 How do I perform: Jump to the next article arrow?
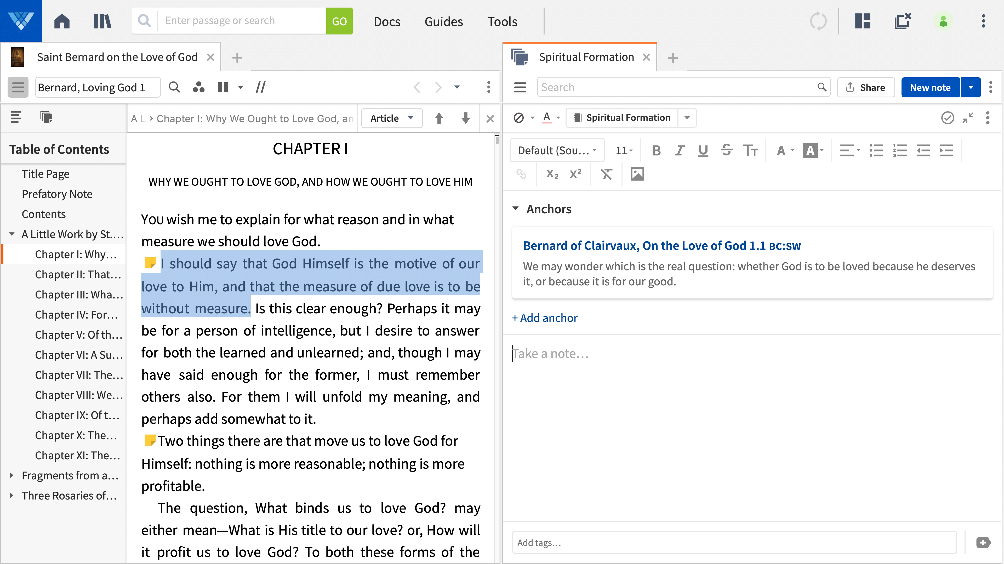[x=465, y=118]
